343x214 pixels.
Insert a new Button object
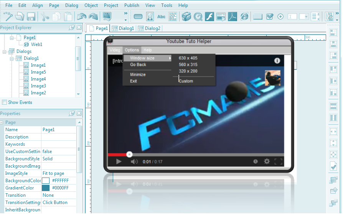(x=138, y=16)
